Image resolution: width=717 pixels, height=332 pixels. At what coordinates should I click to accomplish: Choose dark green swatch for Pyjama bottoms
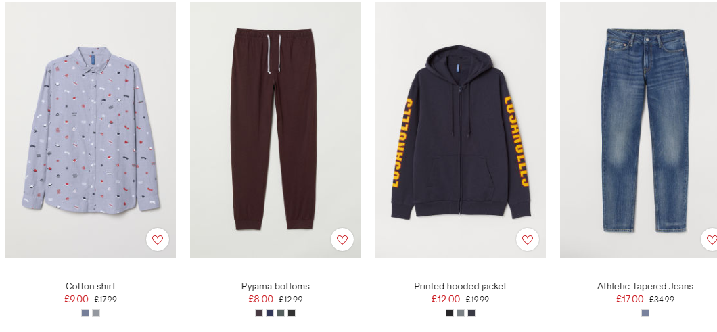pyautogui.click(x=281, y=313)
